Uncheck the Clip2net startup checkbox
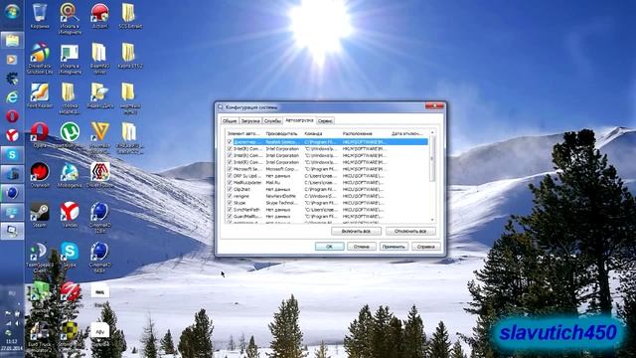This screenshot has height=358, width=636. point(230,189)
